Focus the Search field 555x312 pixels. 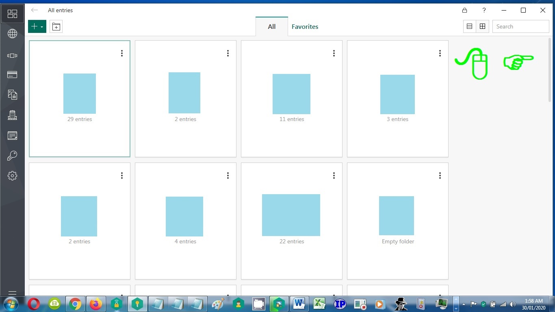pyautogui.click(x=520, y=26)
